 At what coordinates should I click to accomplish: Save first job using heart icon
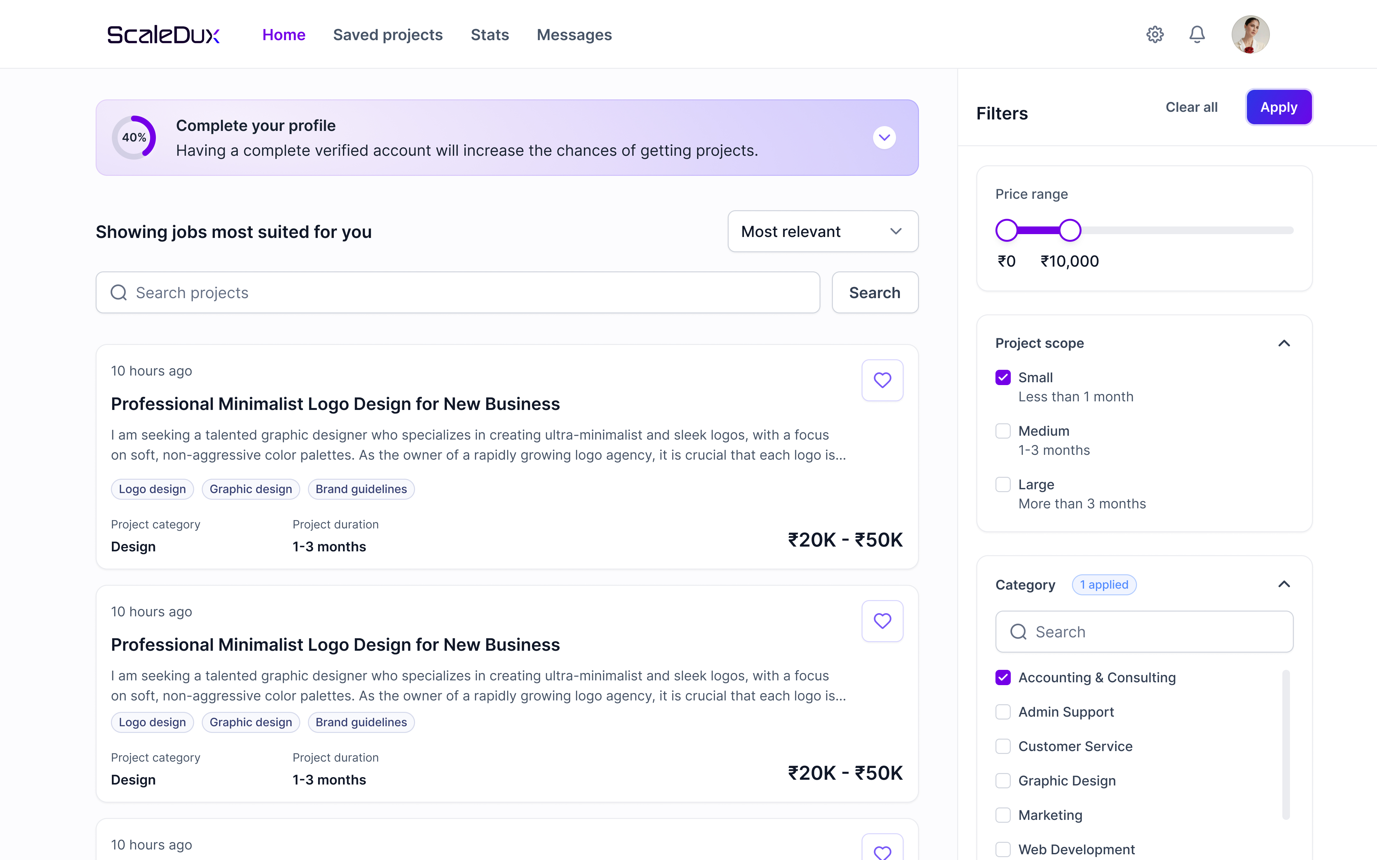(x=882, y=380)
